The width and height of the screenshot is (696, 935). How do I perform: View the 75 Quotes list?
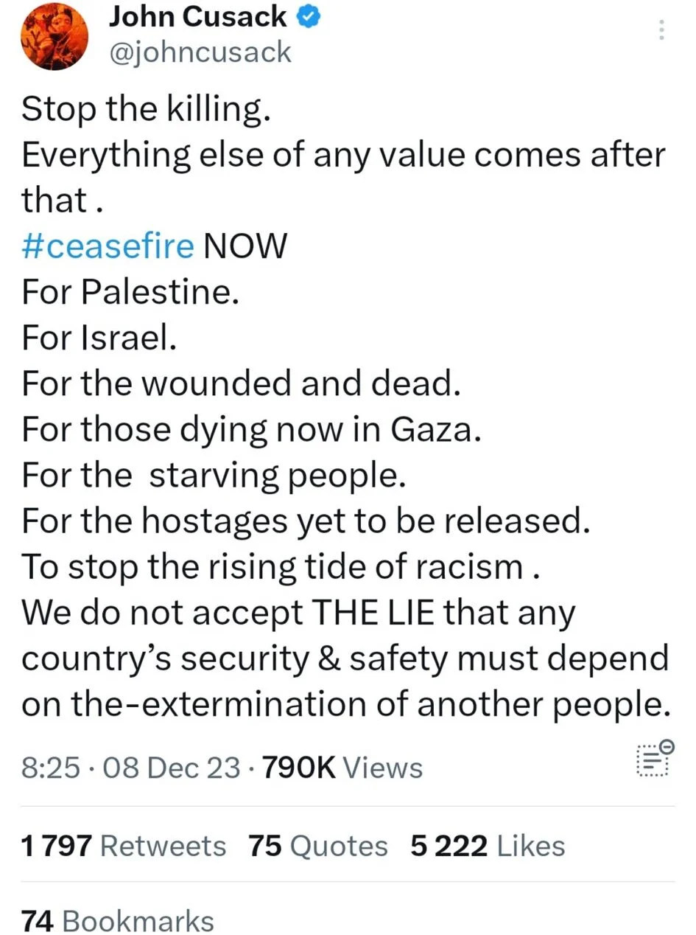(x=317, y=846)
